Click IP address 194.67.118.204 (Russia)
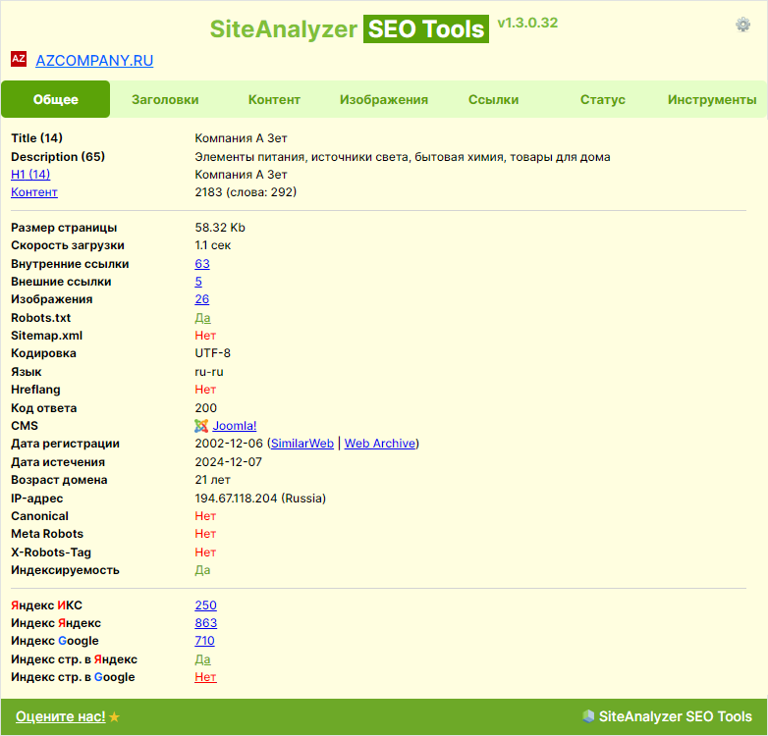This screenshot has width=768, height=736. [x=260, y=499]
